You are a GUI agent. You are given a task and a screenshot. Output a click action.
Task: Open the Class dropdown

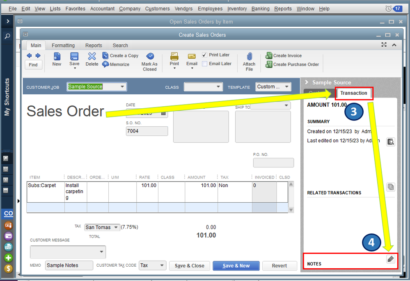218,87
